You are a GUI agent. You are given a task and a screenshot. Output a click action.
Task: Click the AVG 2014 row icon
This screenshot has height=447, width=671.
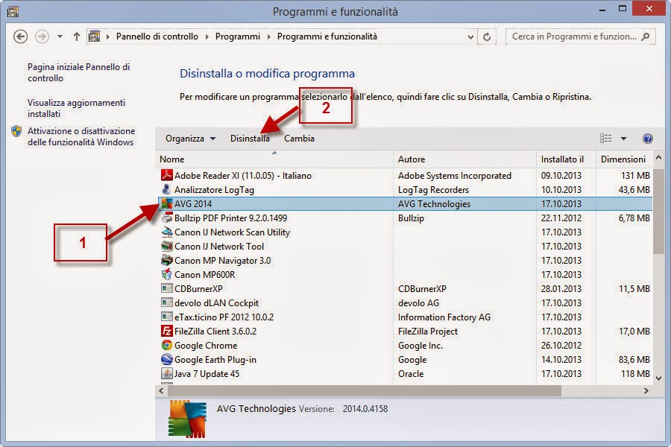coord(166,203)
